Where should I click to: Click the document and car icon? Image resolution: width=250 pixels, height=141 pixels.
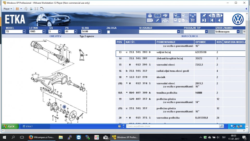185,20
